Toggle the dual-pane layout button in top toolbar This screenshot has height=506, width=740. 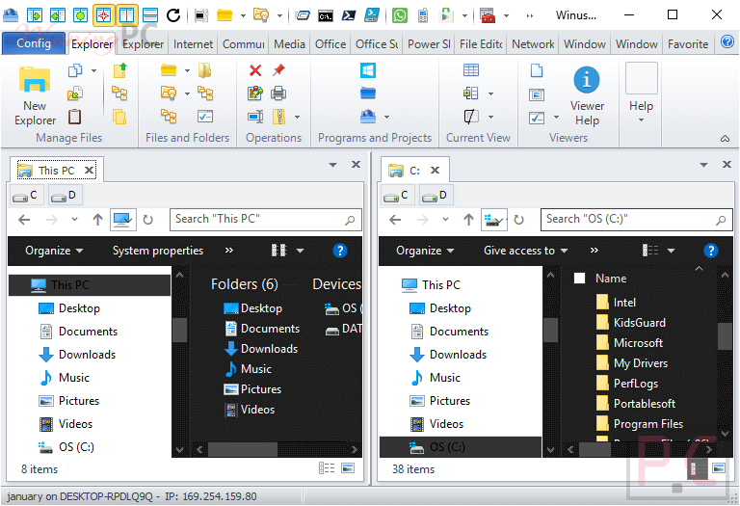point(126,15)
